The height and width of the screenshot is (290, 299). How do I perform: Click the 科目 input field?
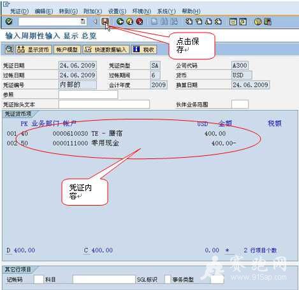104,279
